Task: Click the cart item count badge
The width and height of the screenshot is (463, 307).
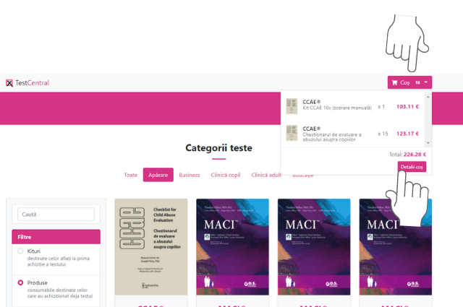Action: tap(417, 83)
